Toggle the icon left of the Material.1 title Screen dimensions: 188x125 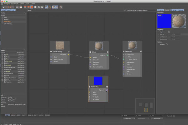tap(124, 52)
